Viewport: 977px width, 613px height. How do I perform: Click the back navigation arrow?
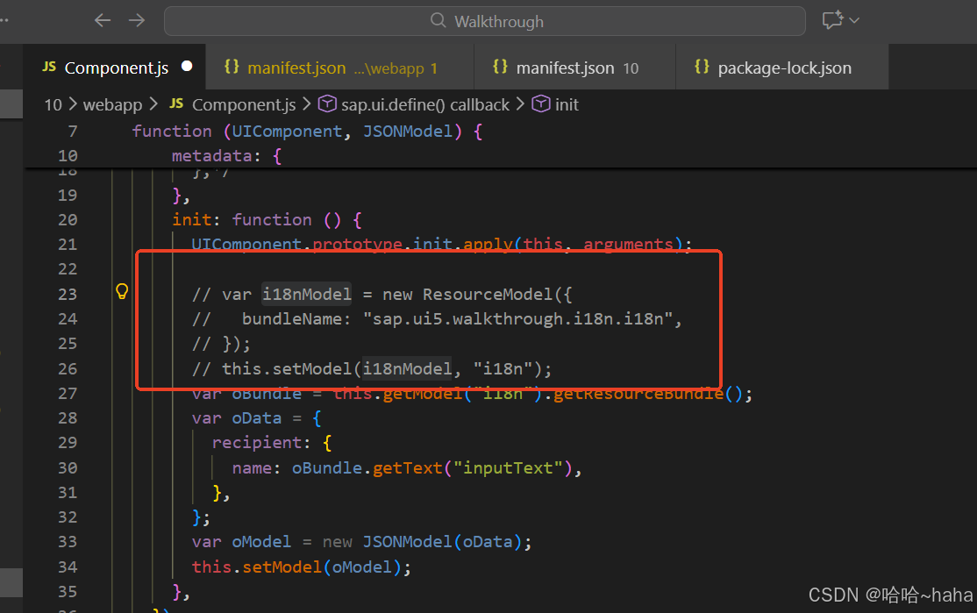(102, 19)
